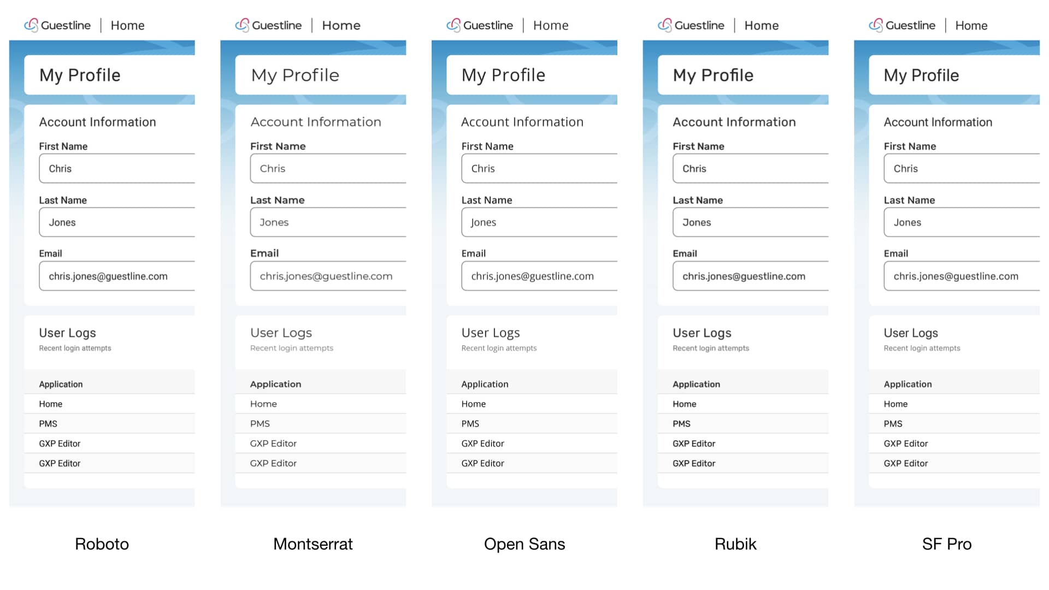The height and width of the screenshot is (590, 1049).
Task: Click the Application column header in Rubik mockup
Action: tap(696, 384)
